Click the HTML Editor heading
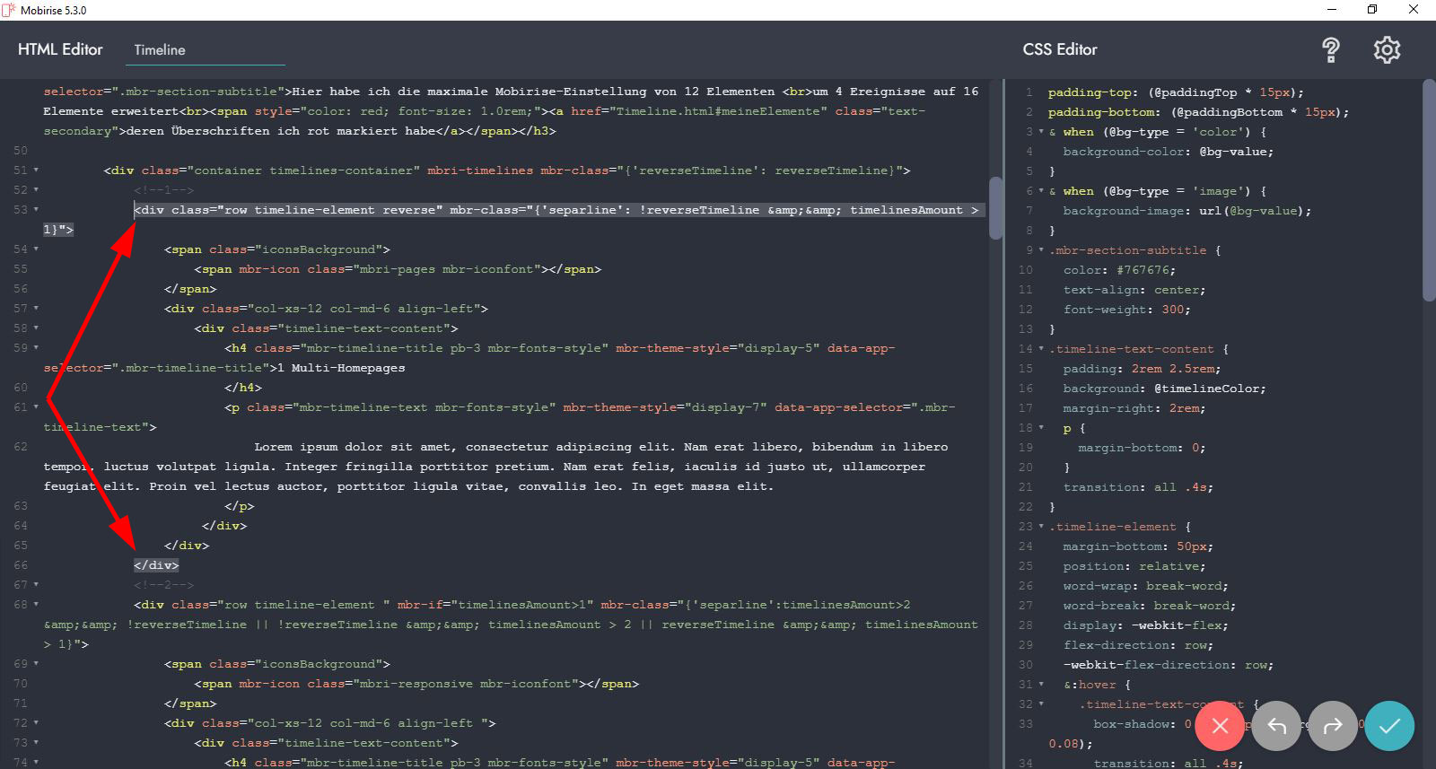Image resolution: width=1436 pixels, height=769 pixels. pos(60,49)
